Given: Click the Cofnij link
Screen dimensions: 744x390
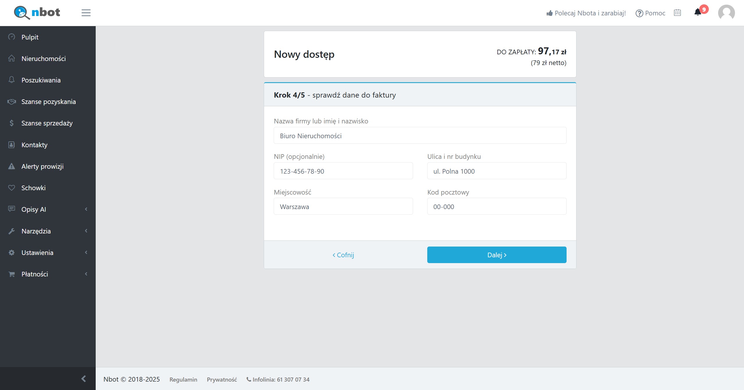Looking at the screenshot, I should coord(343,255).
